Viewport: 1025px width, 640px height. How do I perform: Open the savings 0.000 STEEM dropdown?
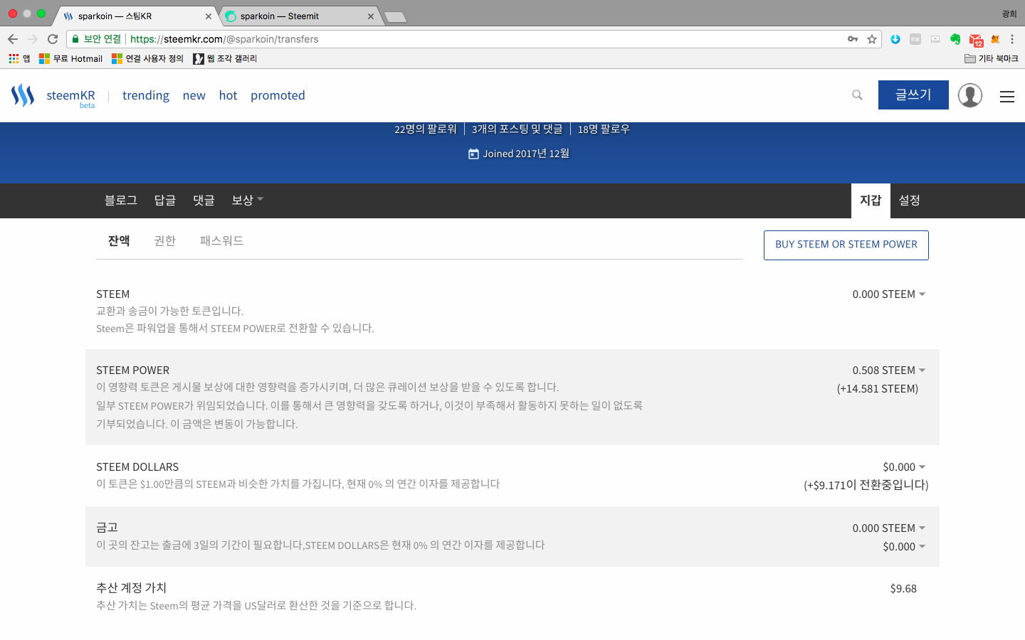click(889, 528)
